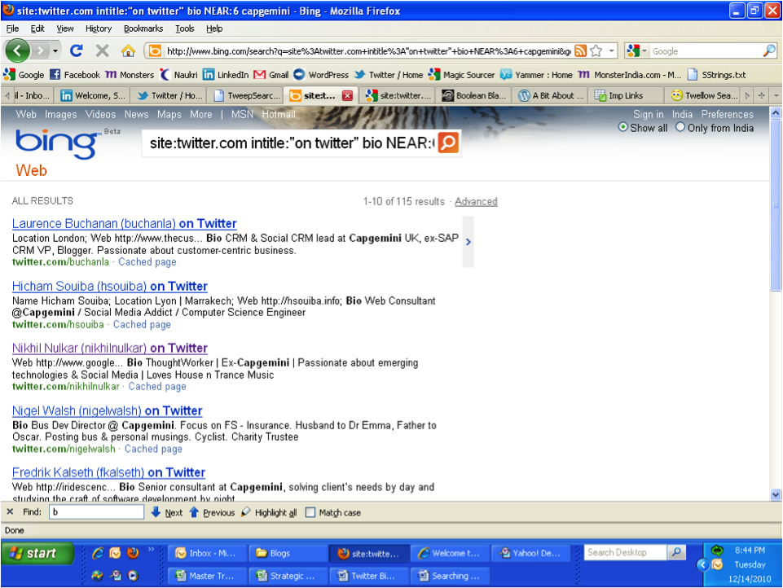Click the RSS feed icon in address bar
Screen dimensions: 783x588
click(x=580, y=51)
